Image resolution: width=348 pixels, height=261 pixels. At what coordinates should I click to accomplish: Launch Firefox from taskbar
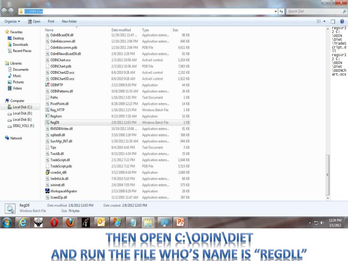(70, 222)
